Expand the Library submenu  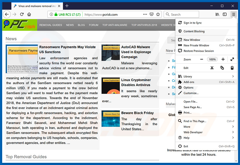point(233,77)
